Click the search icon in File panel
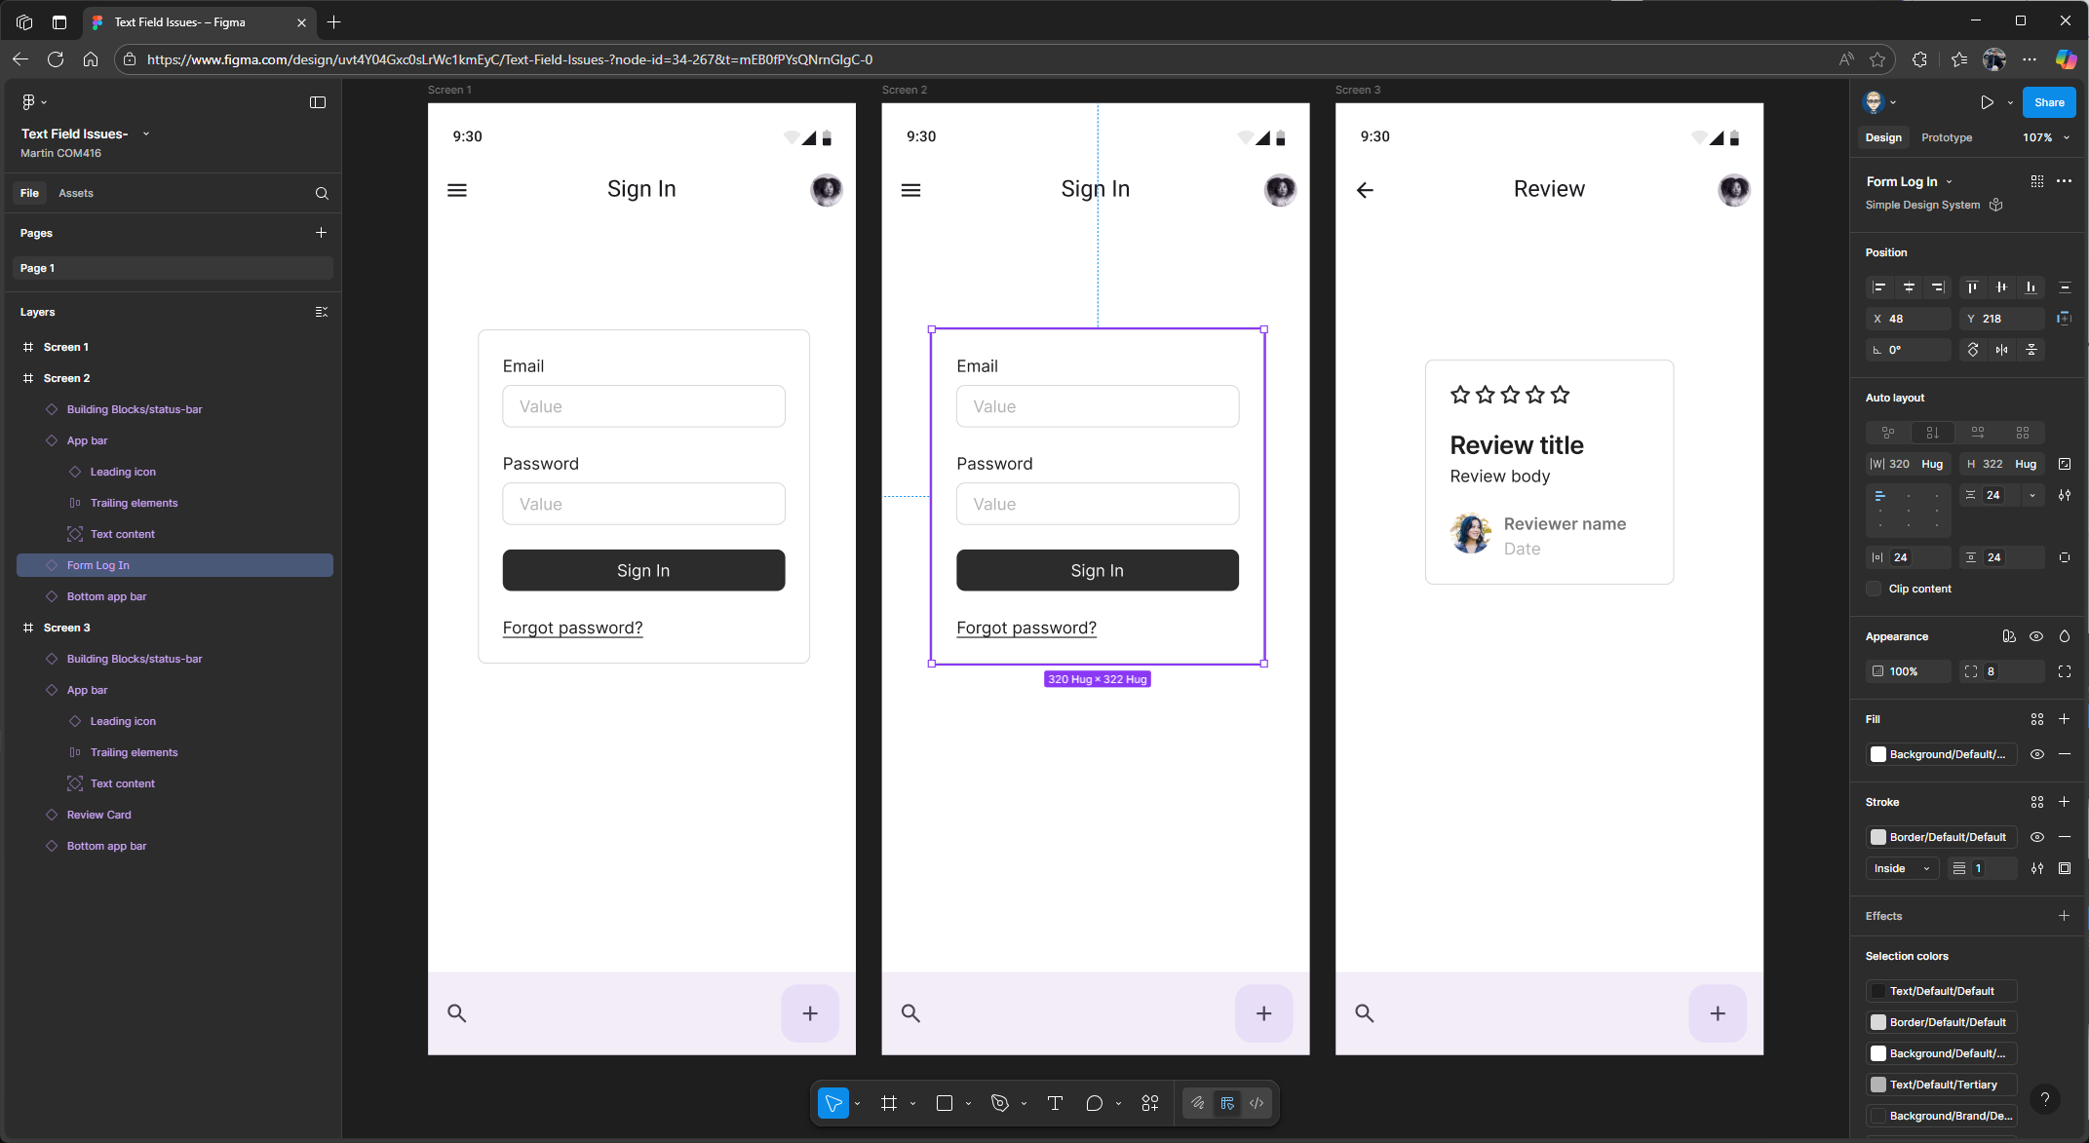Viewport: 2089px width, 1143px height. pyautogui.click(x=322, y=193)
